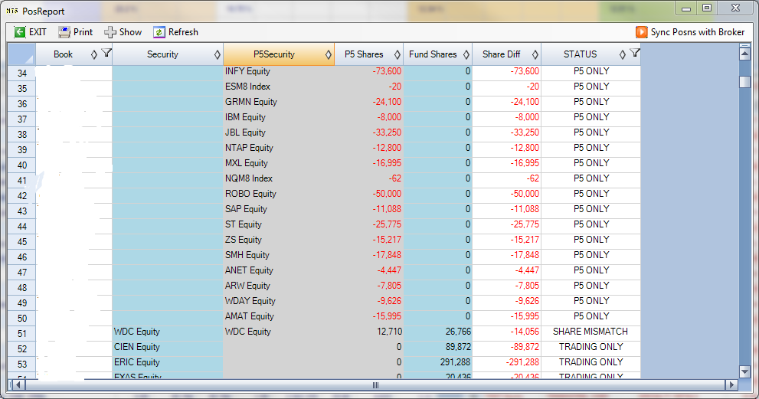Viewport: 759px width, 399px height.
Task: Click the horizontal scrollbar left arrow
Action: [x=18, y=385]
